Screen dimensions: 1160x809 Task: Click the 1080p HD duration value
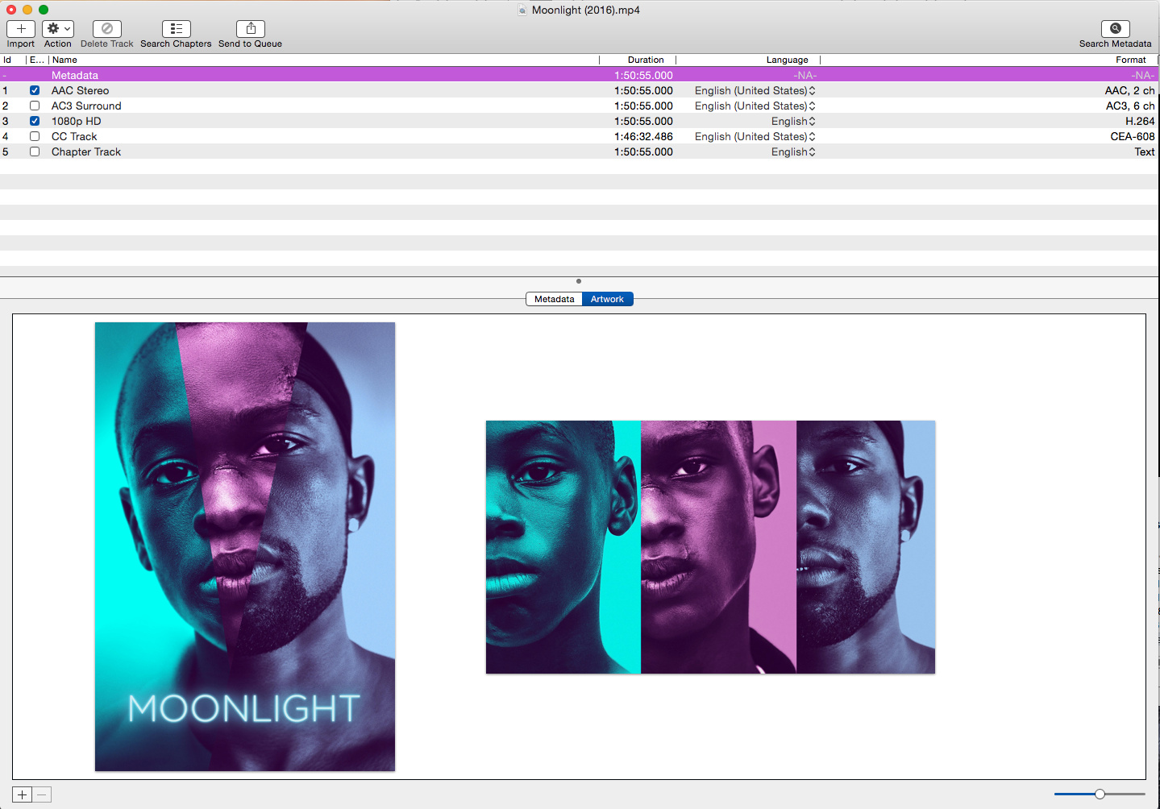point(643,122)
